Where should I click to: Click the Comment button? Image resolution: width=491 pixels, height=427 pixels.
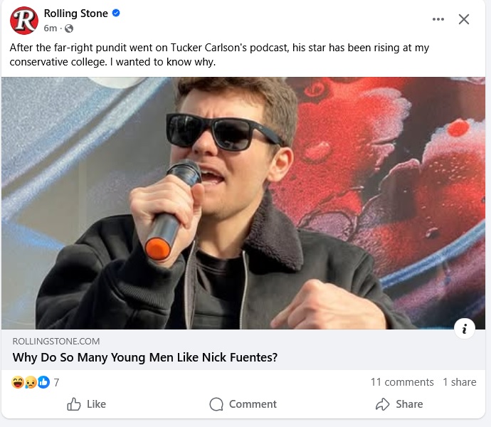[243, 404]
